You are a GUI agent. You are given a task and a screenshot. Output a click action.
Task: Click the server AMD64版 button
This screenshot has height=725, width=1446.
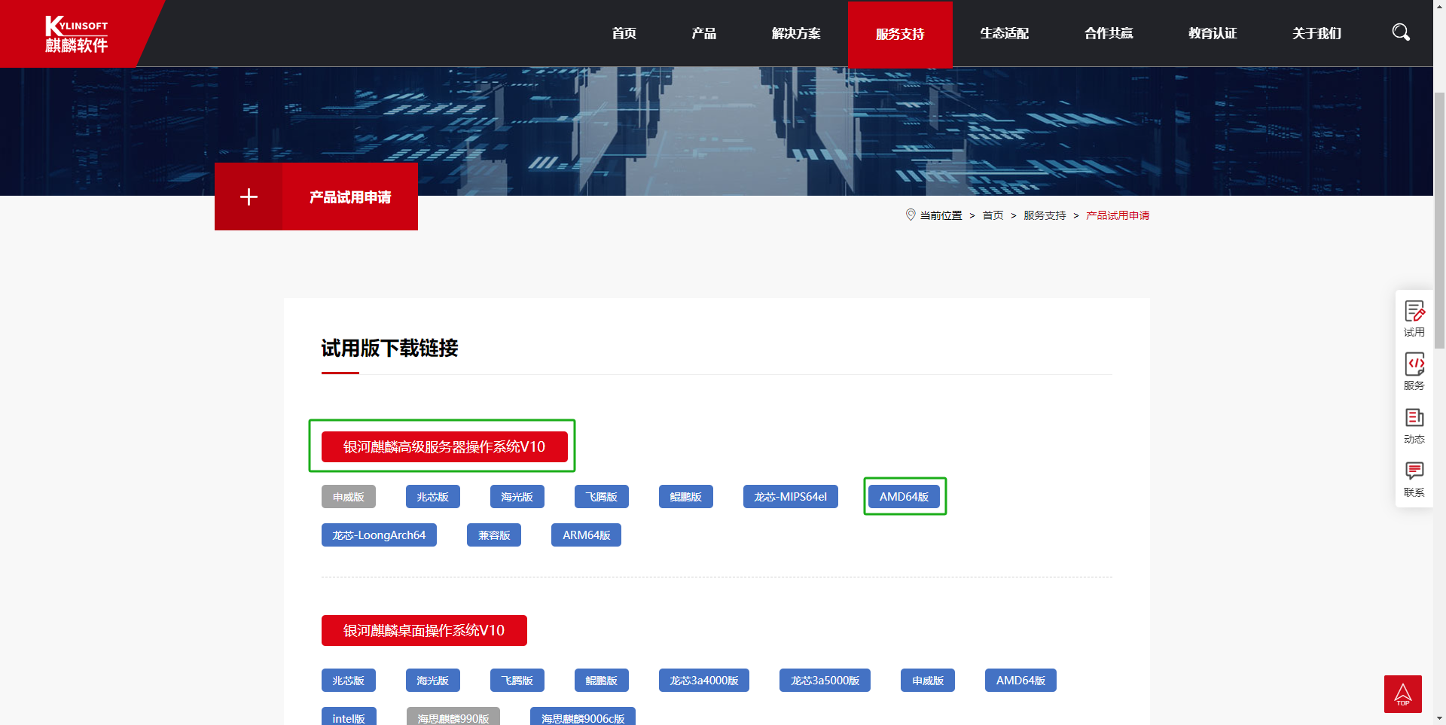904,497
